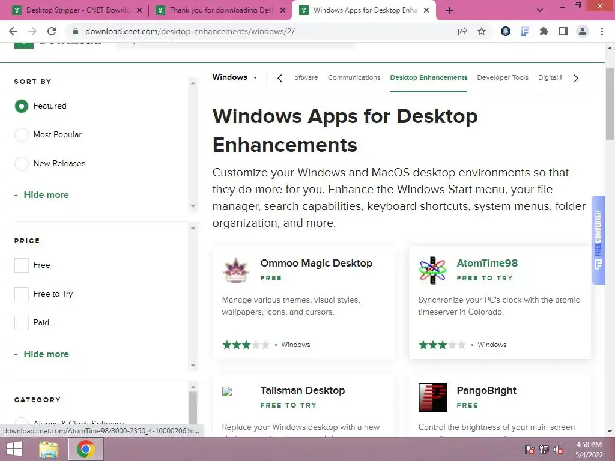Click the page scrollbar down arrow
The width and height of the screenshot is (615, 461).
click(610, 432)
